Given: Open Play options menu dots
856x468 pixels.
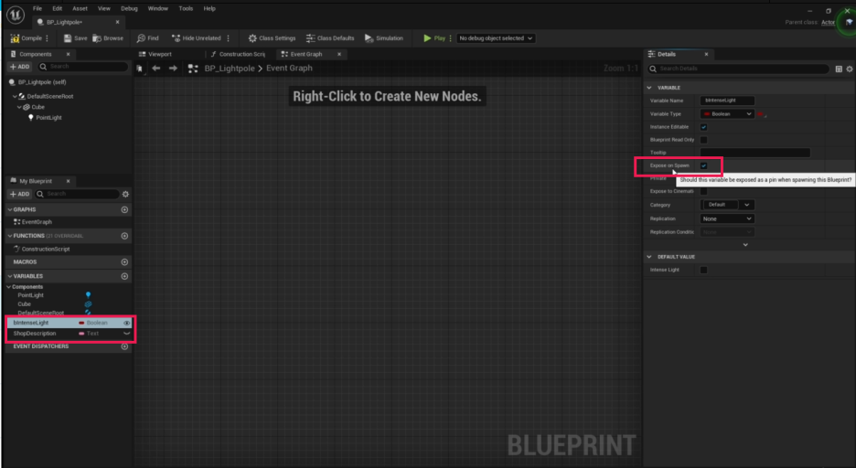Looking at the screenshot, I should [450, 38].
